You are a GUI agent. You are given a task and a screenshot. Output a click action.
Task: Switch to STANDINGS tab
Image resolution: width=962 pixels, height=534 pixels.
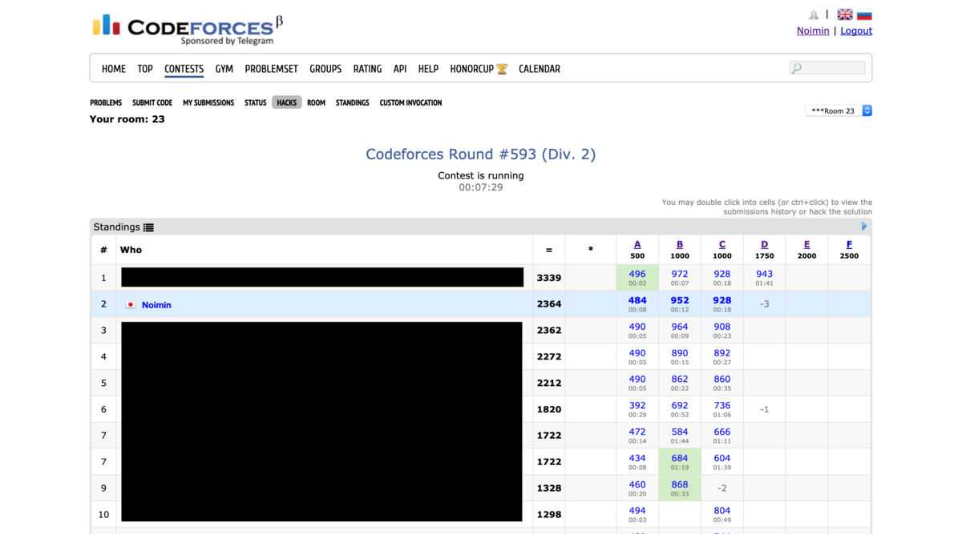[x=353, y=102]
